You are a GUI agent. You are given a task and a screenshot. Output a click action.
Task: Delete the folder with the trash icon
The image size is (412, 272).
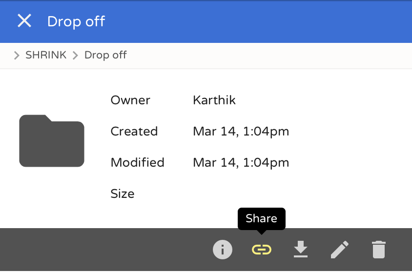(379, 250)
